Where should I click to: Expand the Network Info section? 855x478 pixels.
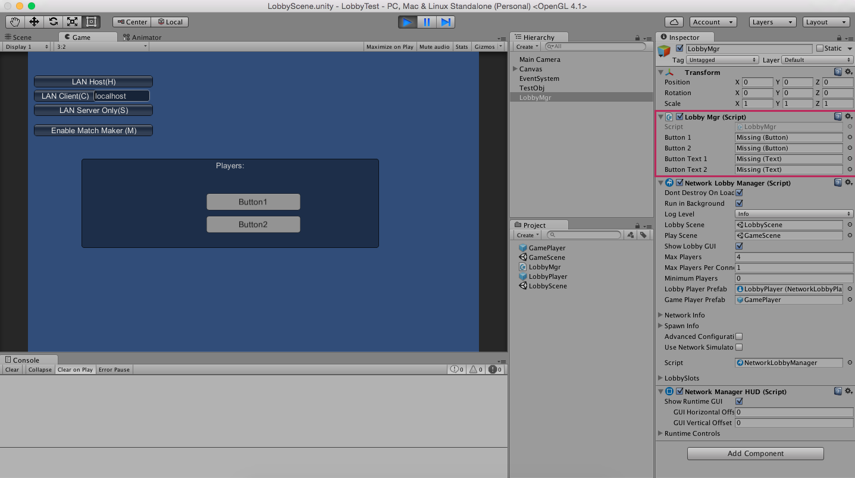pos(660,315)
